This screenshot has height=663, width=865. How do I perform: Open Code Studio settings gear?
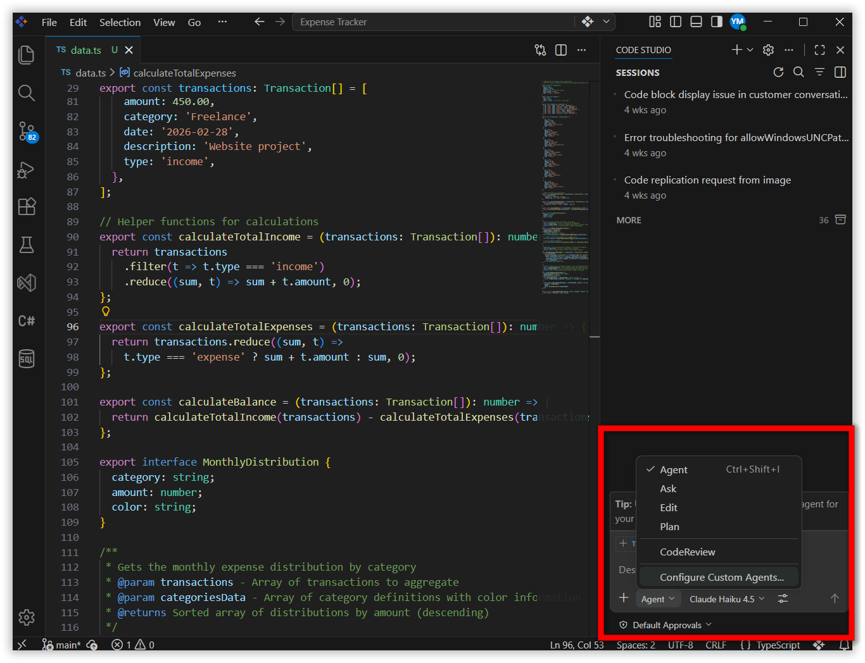point(768,50)
